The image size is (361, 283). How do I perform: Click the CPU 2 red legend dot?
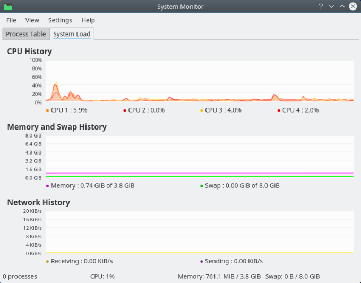125,110
